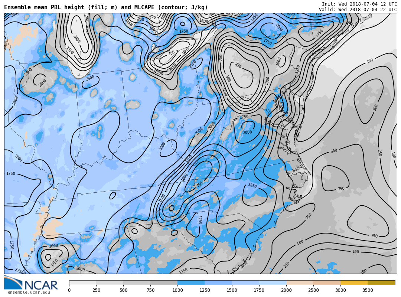Open the ensemble.ucar.edu link
The image size is (401, 297).
coord(29,292)
